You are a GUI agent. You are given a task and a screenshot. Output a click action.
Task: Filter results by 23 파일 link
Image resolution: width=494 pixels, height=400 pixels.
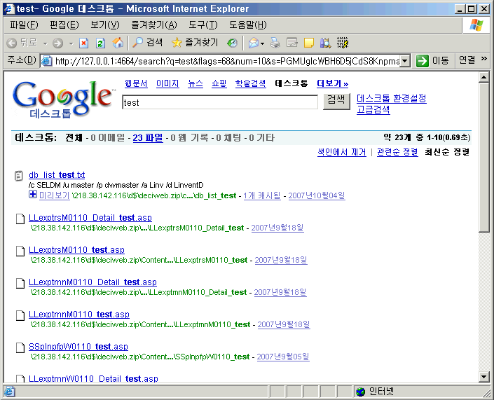click(148, 137)
